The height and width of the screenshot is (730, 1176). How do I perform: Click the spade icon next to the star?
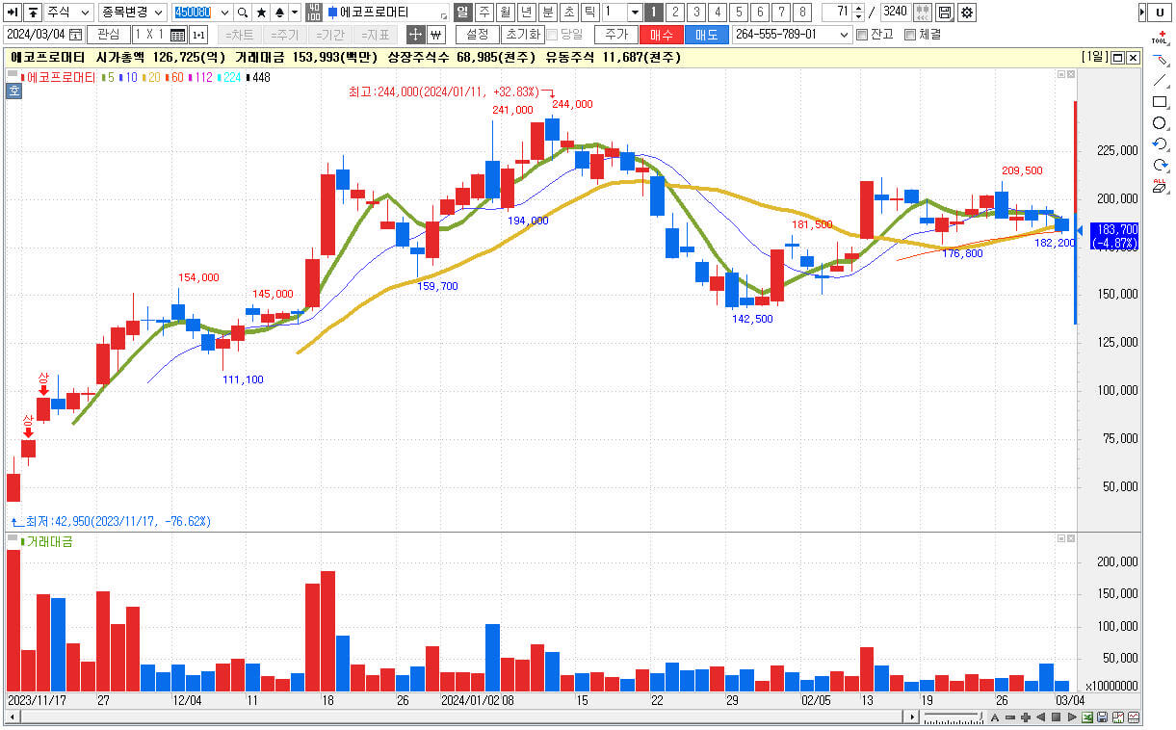[x=279, y=13]
